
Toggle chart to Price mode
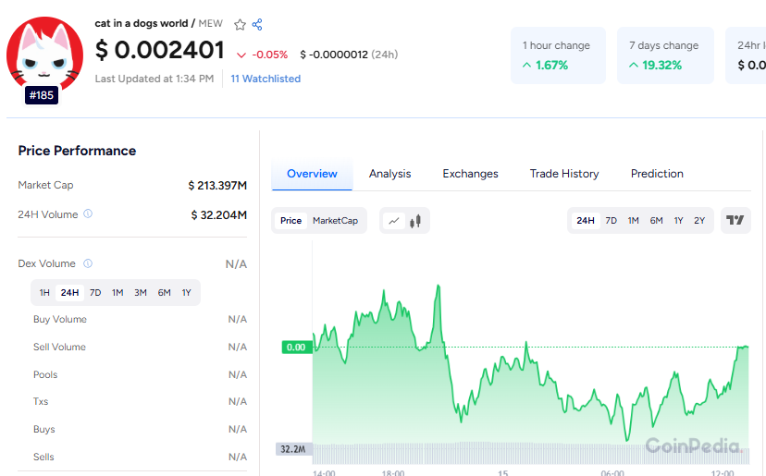tap(290, 221)
